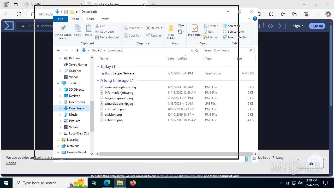Click Copy path command
334x188 pixels.
(104, 32)
